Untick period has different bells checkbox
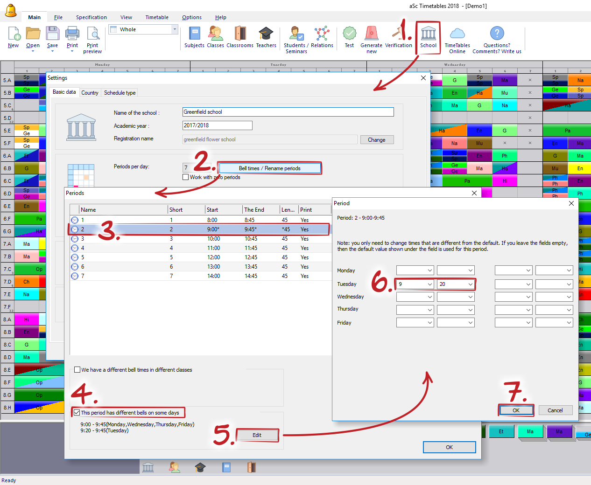 click(77, 413)
